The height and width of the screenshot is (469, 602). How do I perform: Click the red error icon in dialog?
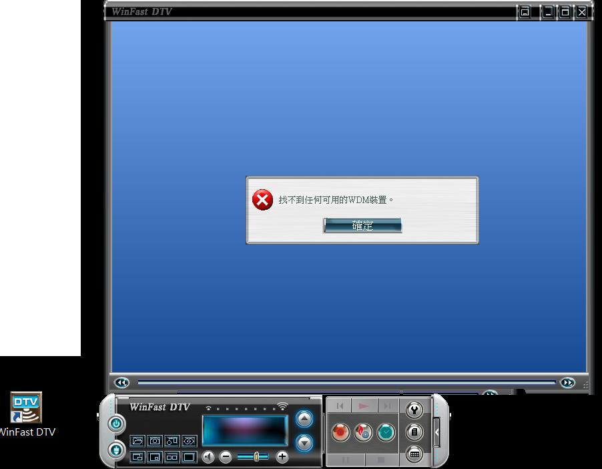[x=262, y=200]
